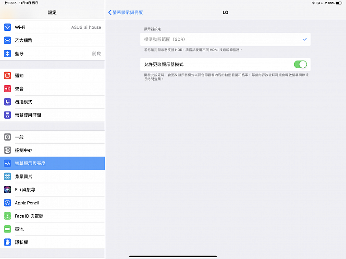Image resolution: width=346 pixels, height=259 pixels.
Task: Tap the screen mirroring status icon
Action: click(318, 3)
